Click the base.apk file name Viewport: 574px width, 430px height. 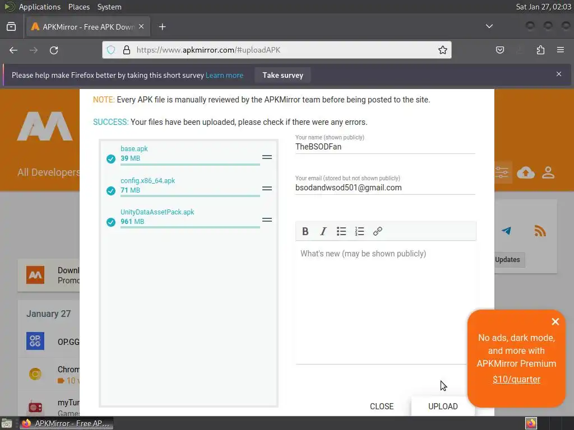pos(134,149)
